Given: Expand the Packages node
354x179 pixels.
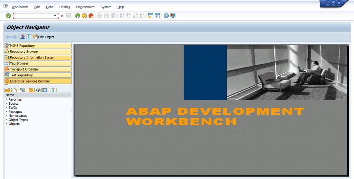Looking at the screenshot, I should click(7, 112).
